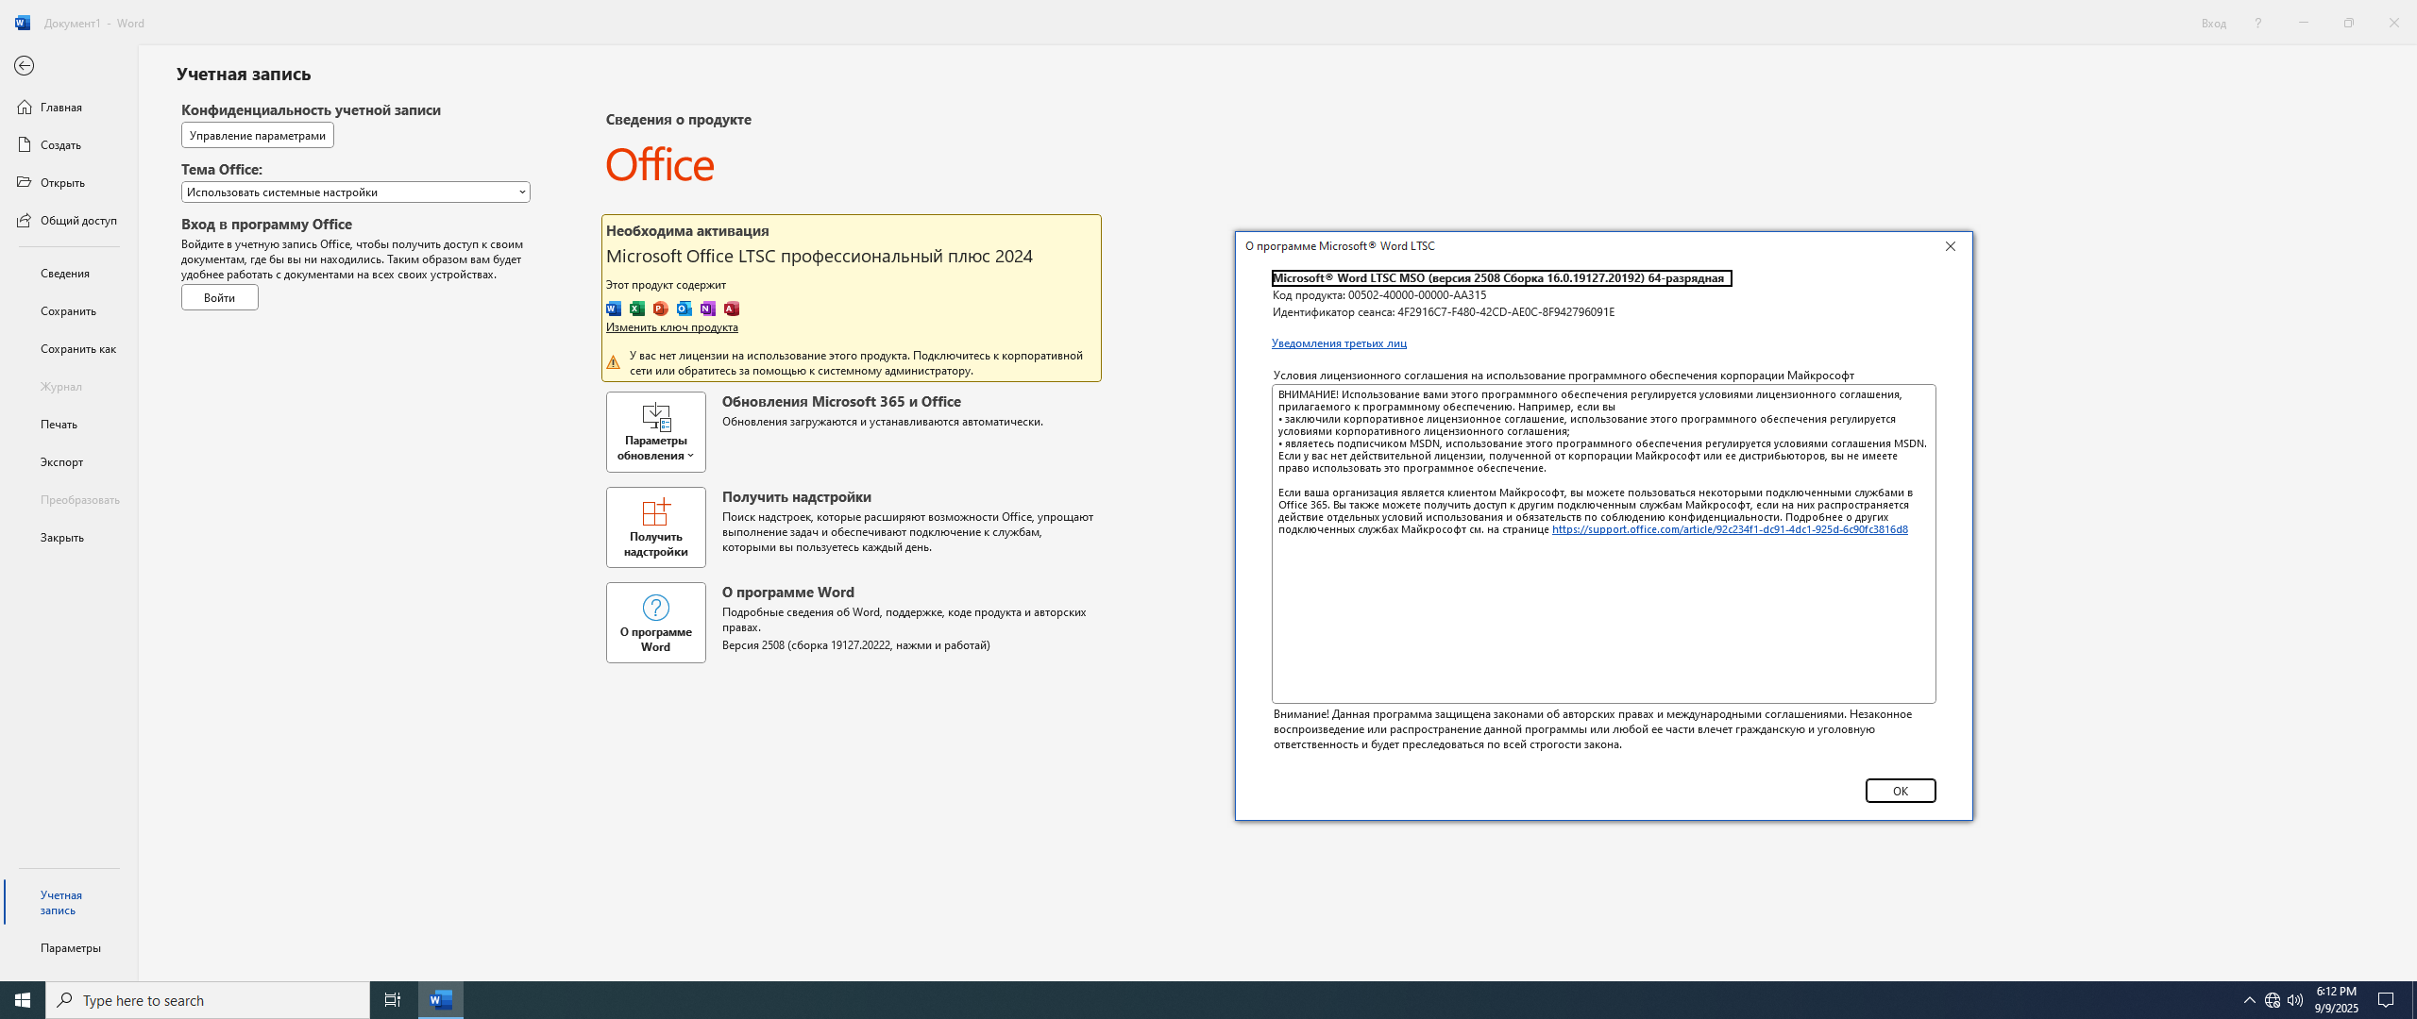Image resolution: width=2417 pixels, height=1019 pixels.
Task: Click the Access app icon in product list
Action: (732, 309)
